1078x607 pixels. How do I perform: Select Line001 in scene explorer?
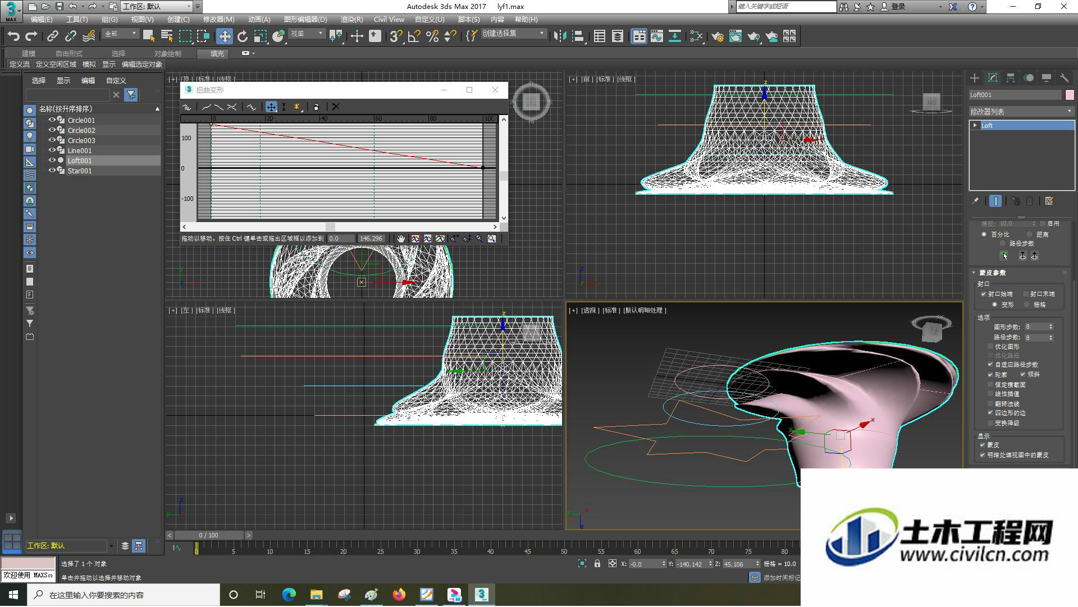pos(80,150)
